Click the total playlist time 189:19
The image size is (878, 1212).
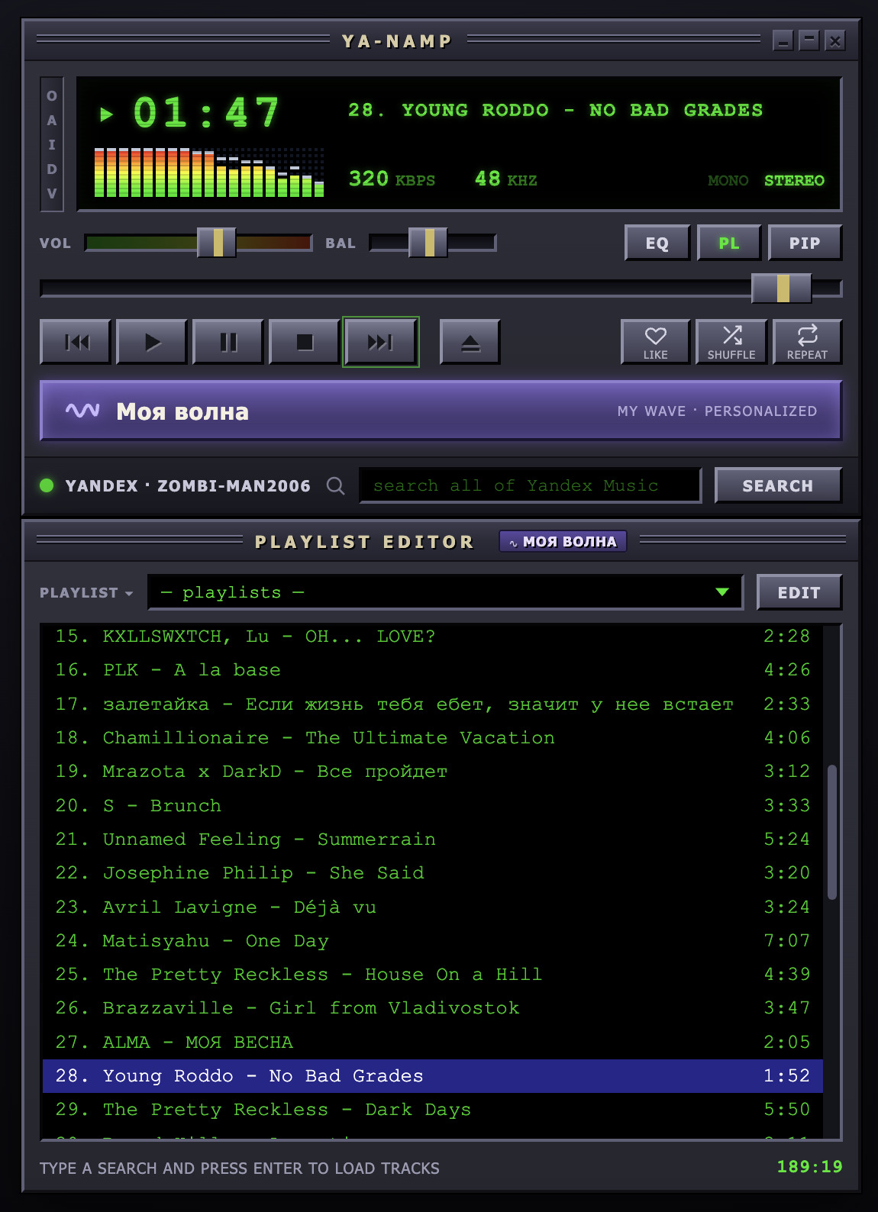pos(809,1166)
